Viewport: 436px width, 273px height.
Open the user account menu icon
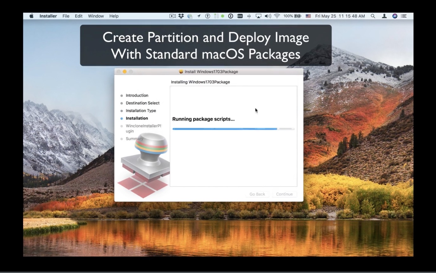click(384, 16)
